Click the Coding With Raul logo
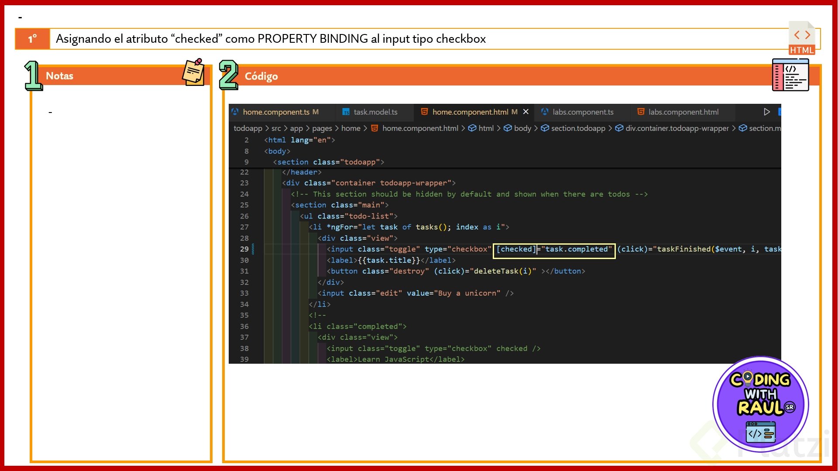 click(760, 404)
